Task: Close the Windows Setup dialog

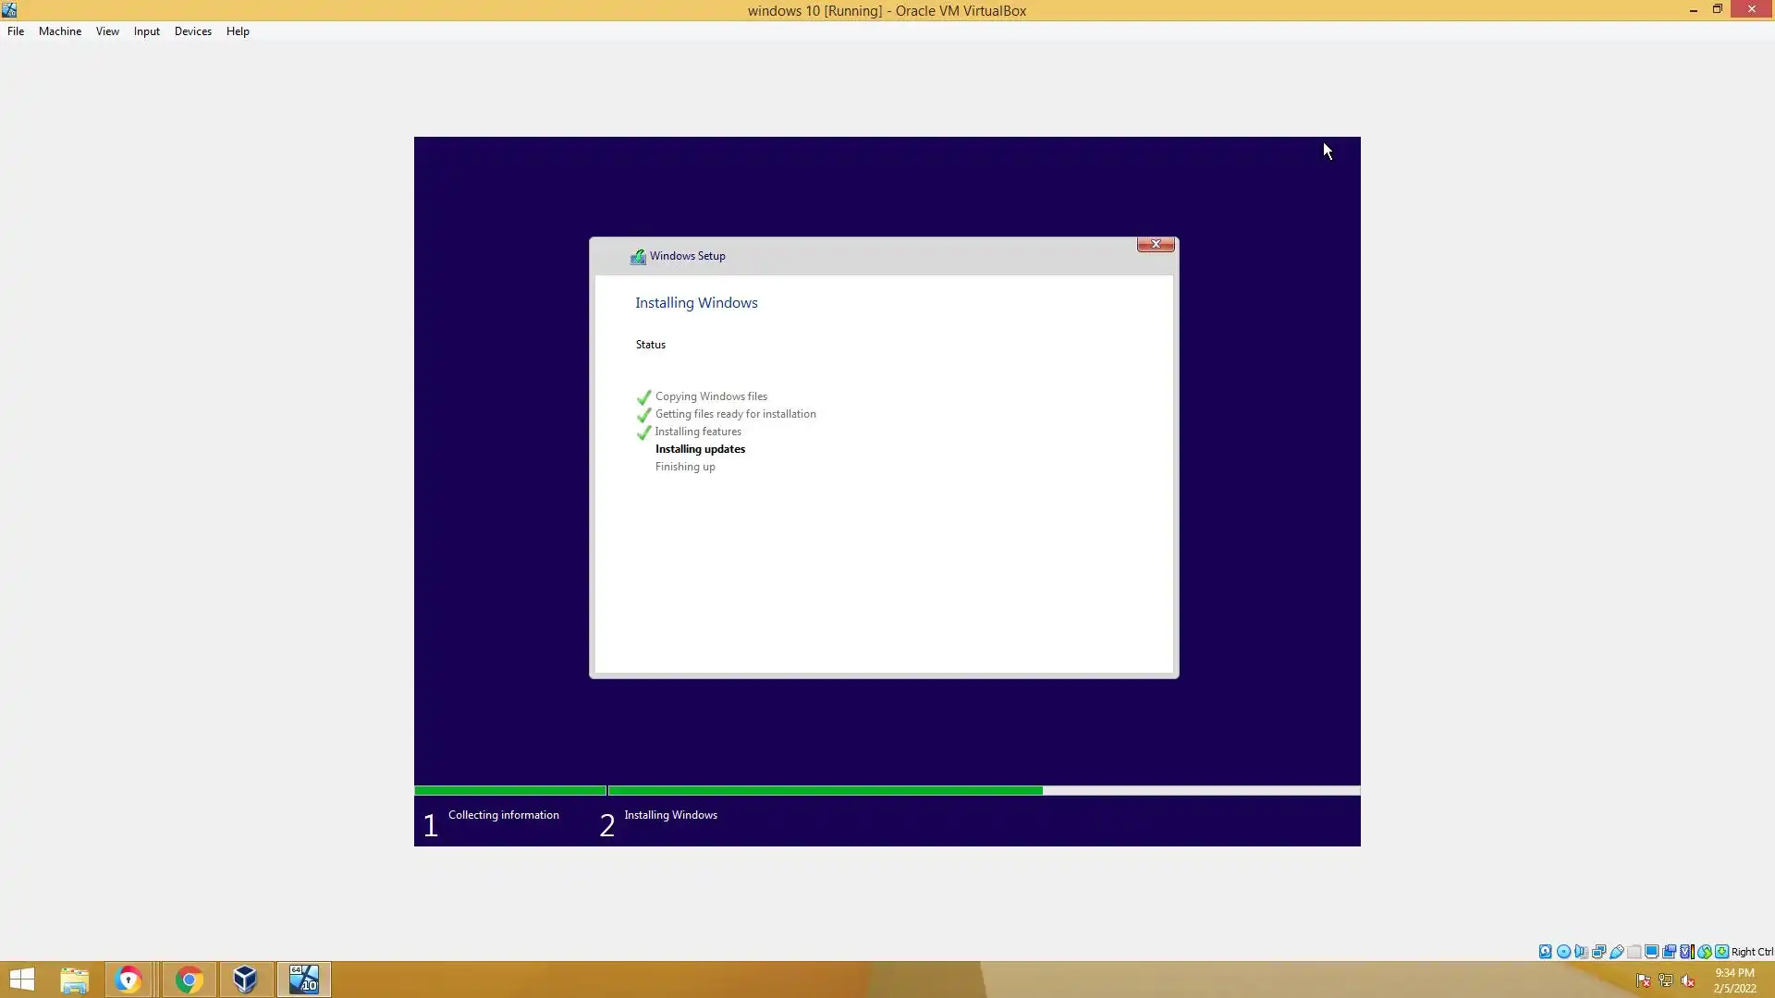Action: pyautogui.click(x=1155, y=244)
